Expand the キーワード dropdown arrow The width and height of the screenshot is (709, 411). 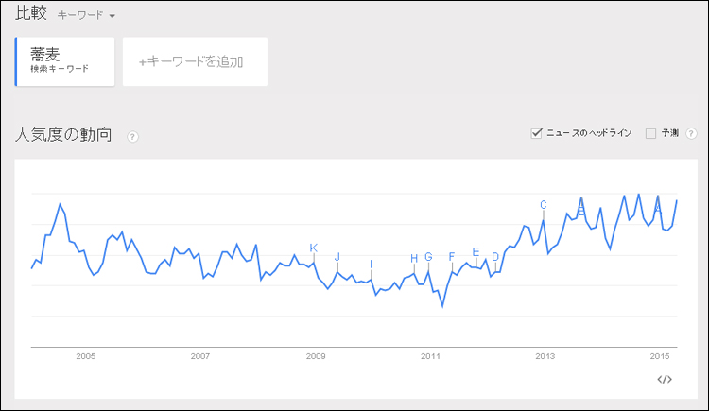112,16
